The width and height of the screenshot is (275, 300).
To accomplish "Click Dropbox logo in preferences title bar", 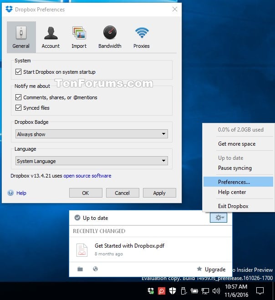I will coord(9,9).
